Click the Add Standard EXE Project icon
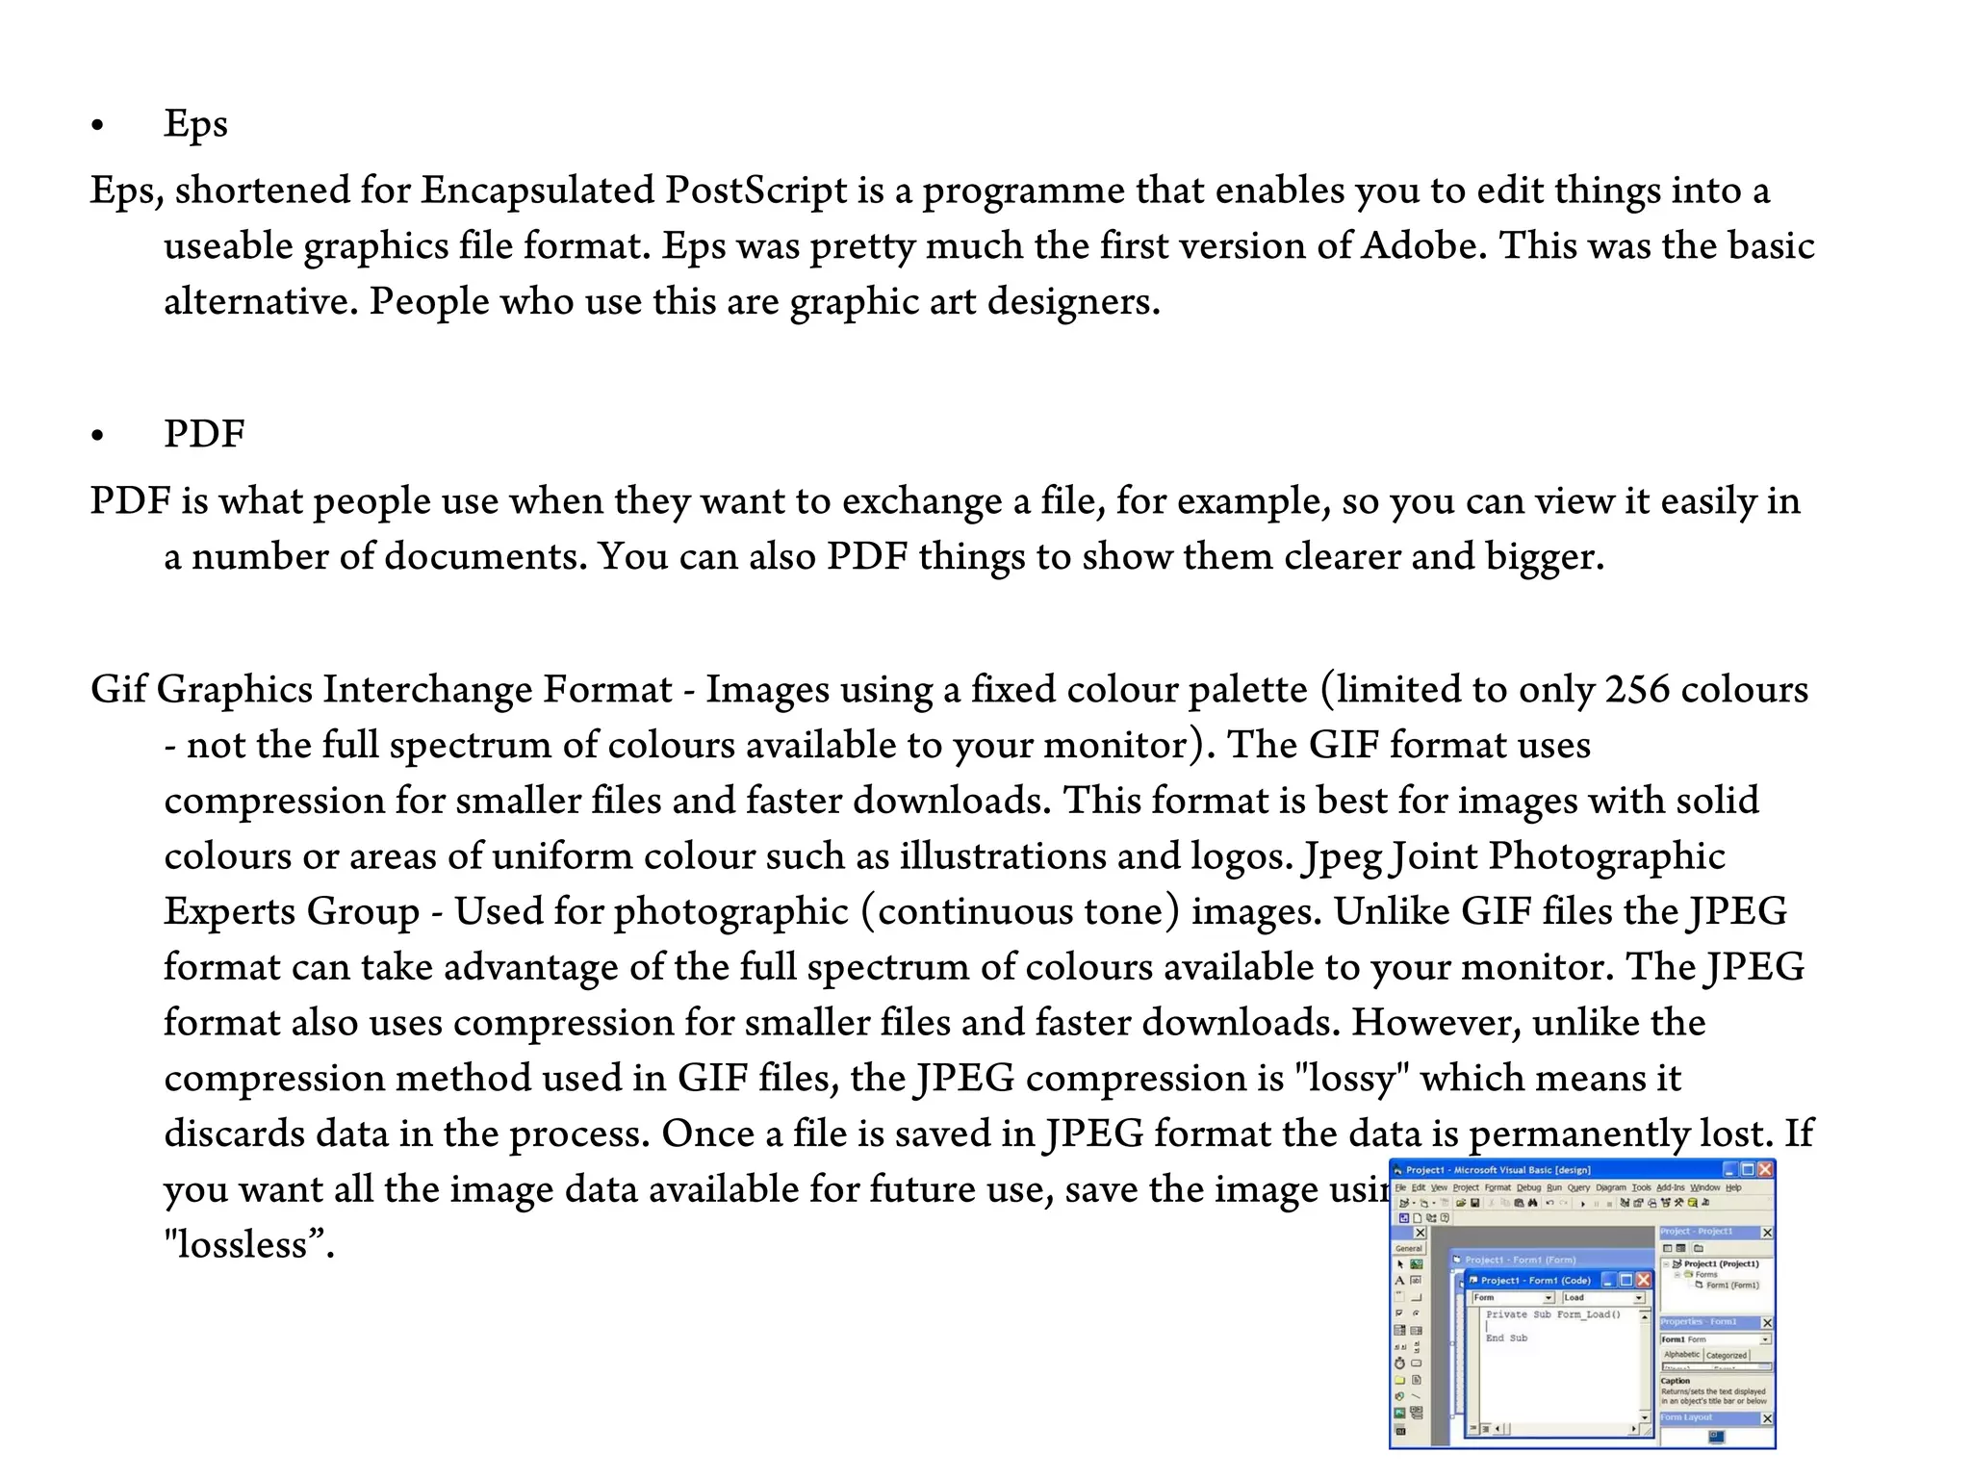 coord(1404,1203)
